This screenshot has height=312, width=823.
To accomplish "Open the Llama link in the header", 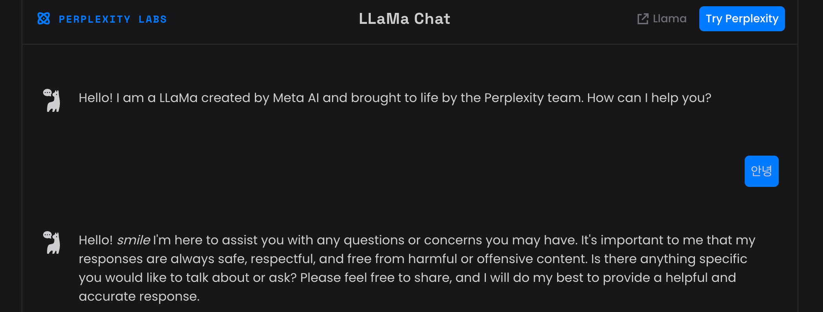I will coord(670,19).
